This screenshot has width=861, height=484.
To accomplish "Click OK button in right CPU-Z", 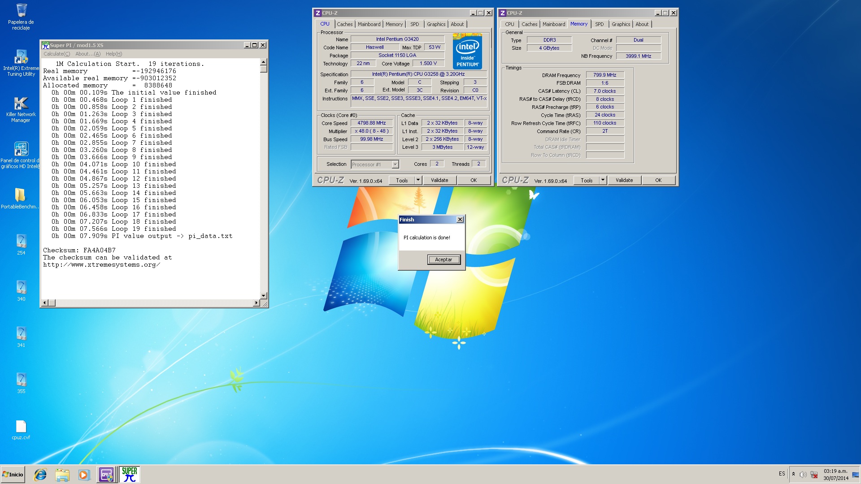I will coord(658,180).
